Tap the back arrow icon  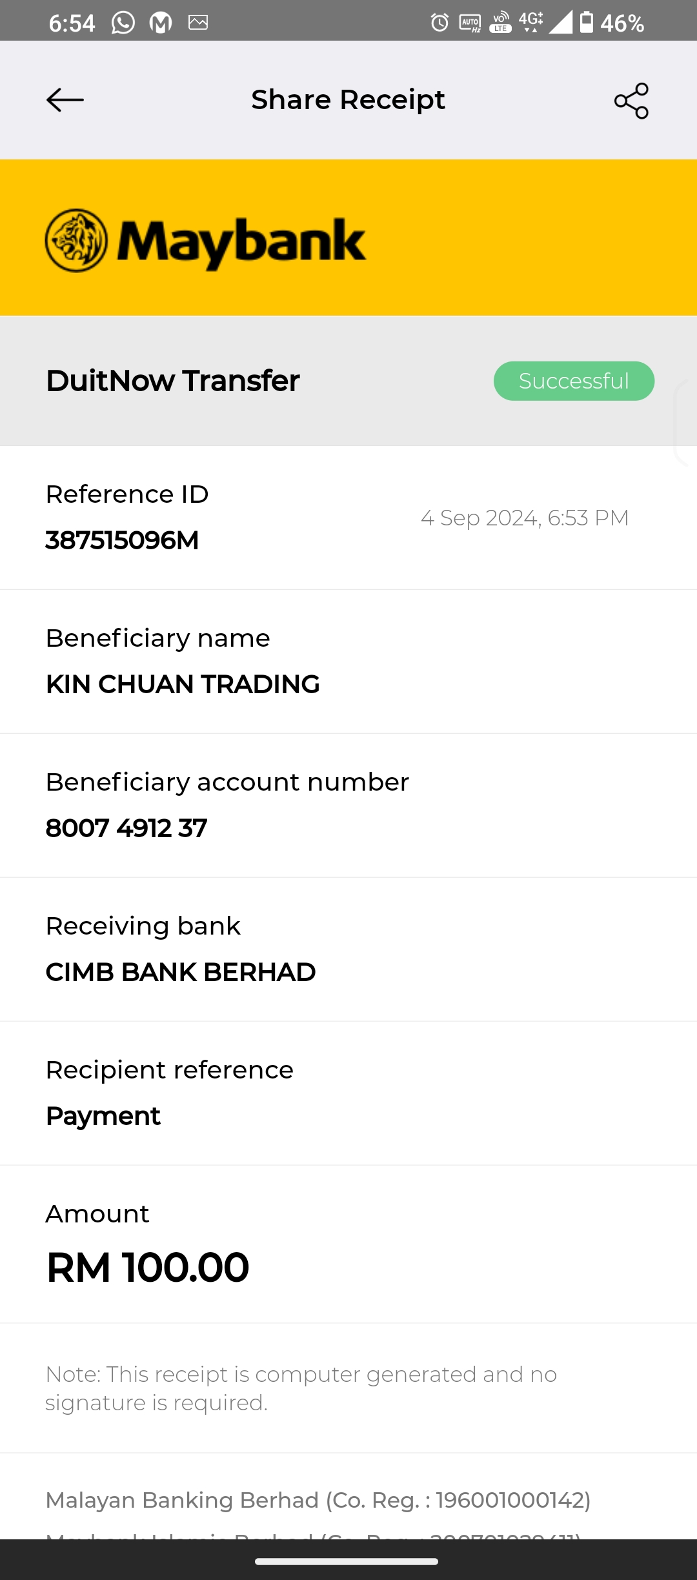[x=65, y=100]
